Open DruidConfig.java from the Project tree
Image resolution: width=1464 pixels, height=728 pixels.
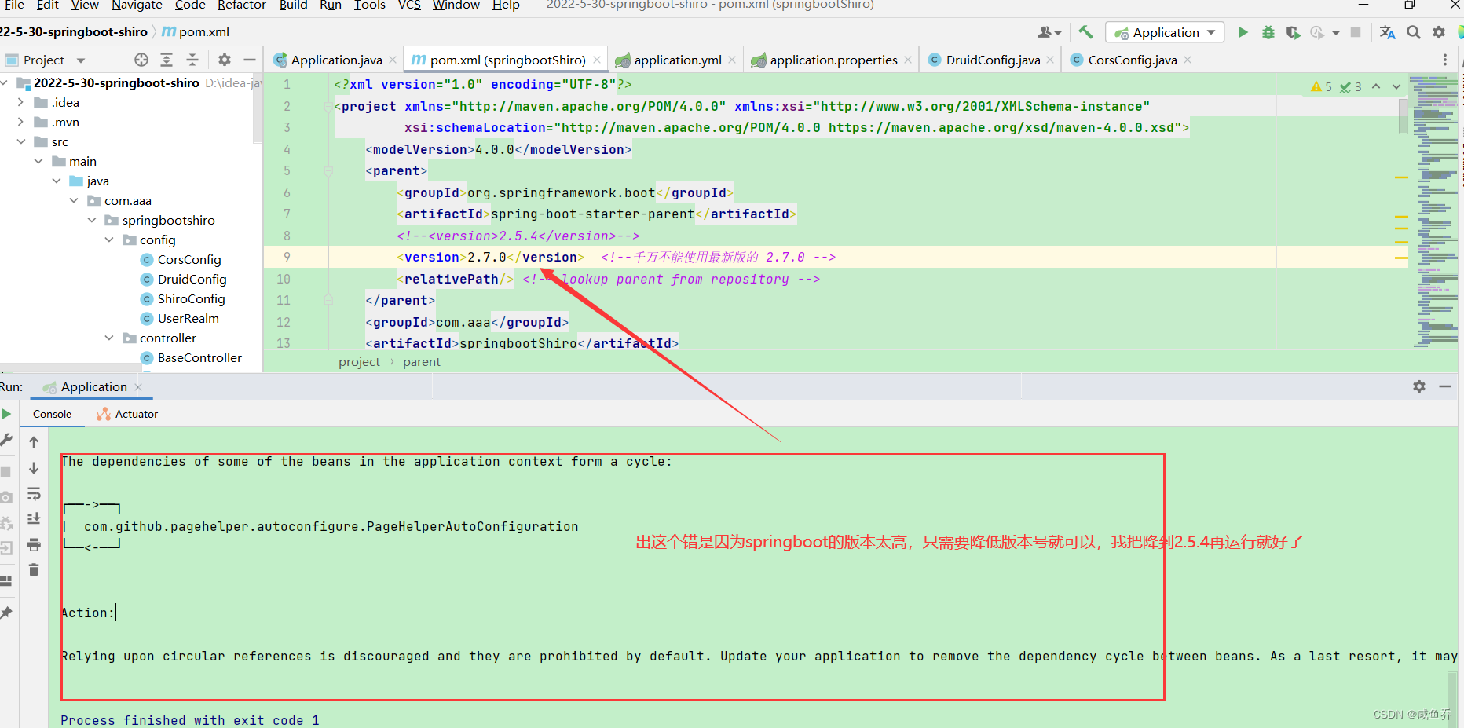193,279
